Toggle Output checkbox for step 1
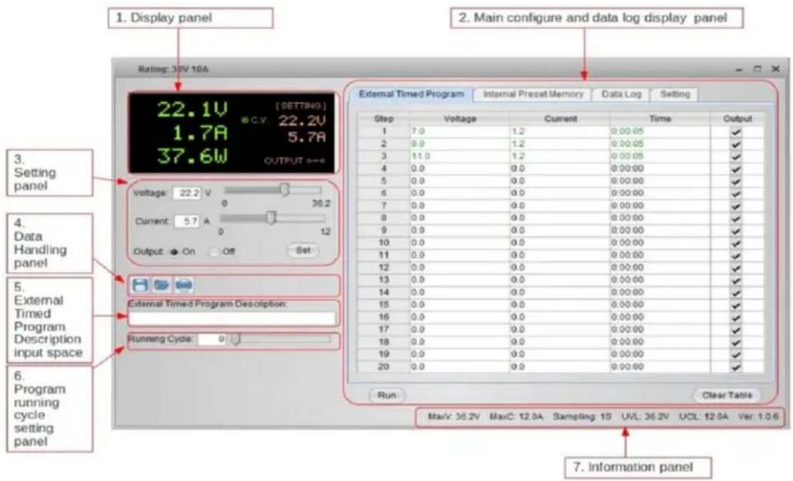Screen dimensions: 793x481 737,130
